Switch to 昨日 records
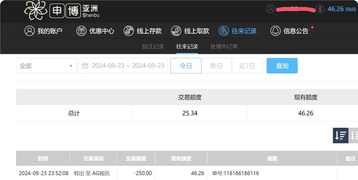The image size is (358, 180). click(x=216, y=66)
